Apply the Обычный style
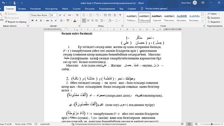Screen dimensions: 224x126 [144, 18]
